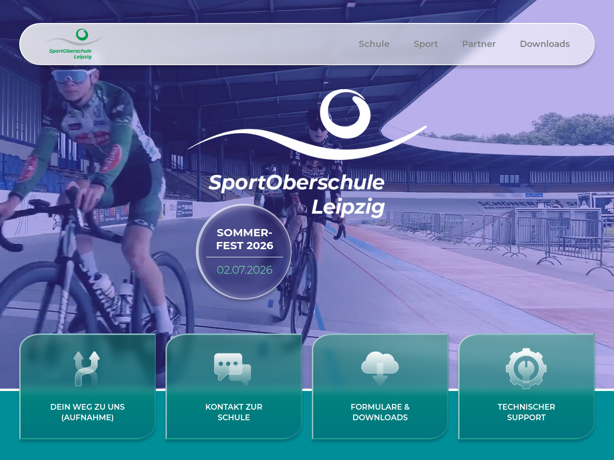Open the Sommerfest 2026 badge title
The image size is (614, 460).
click(245, 239)
